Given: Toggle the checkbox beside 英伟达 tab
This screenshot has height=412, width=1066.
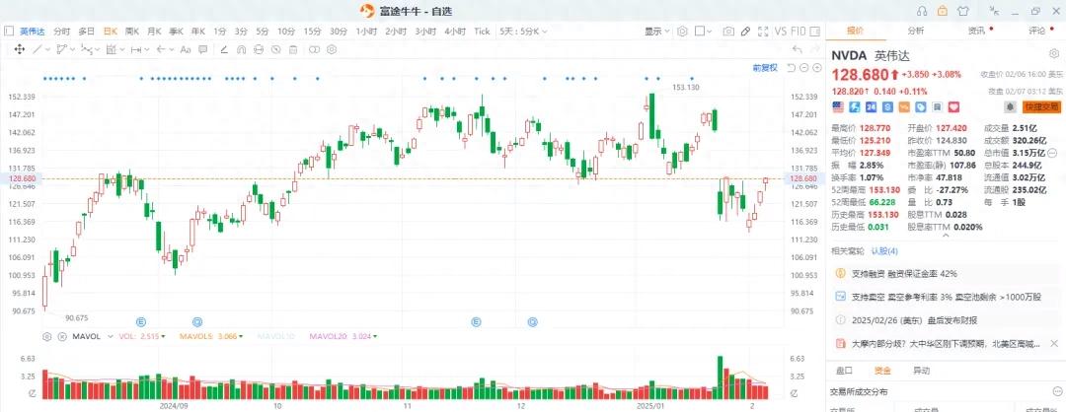Looking at the screenshot, I should point(9,32).
